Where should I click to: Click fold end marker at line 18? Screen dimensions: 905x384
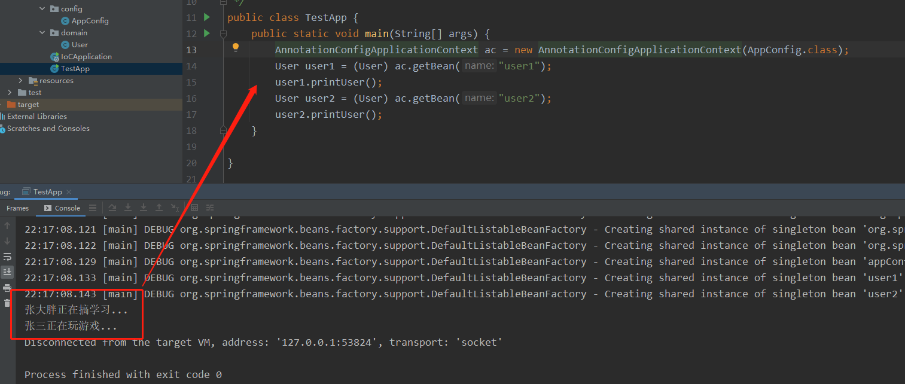[x=223, y=130]
